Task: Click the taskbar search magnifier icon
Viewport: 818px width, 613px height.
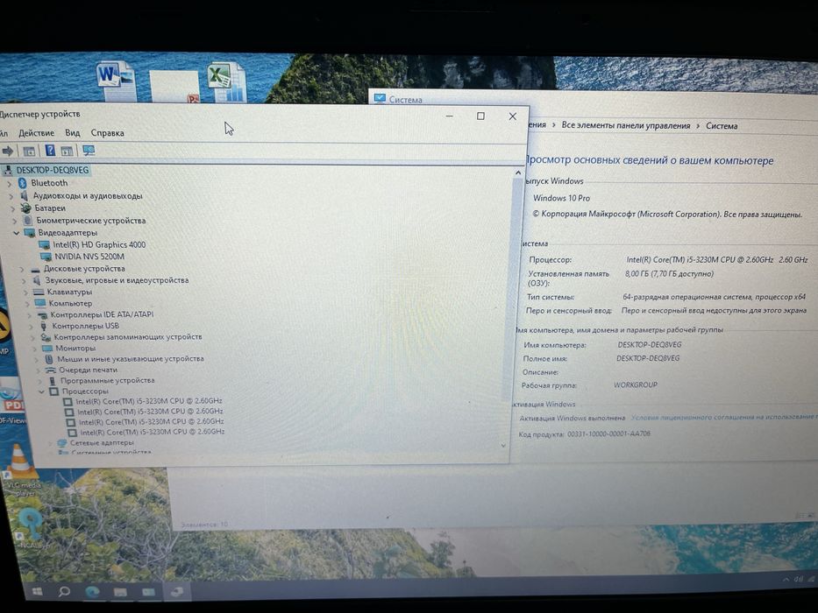Action: tap(64, 591)
